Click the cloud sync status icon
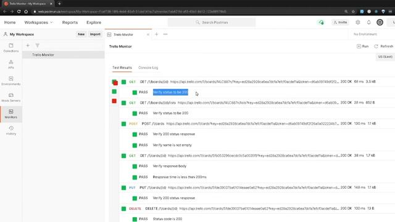This screenshot has width=395, height=222. [321, 22]
